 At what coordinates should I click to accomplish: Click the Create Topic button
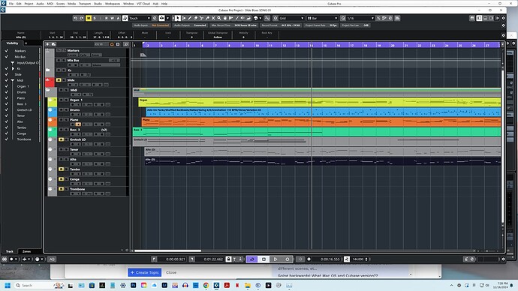pos(145,272)
